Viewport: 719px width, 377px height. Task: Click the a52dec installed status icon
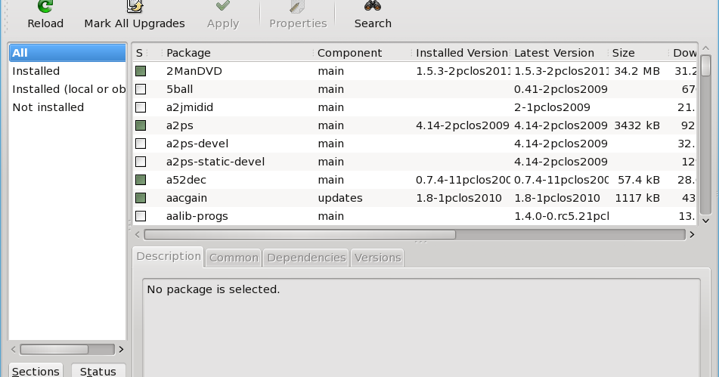click(141, 180)
